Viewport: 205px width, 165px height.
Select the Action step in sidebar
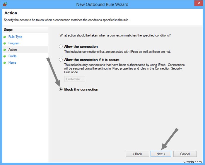[13, 50]
